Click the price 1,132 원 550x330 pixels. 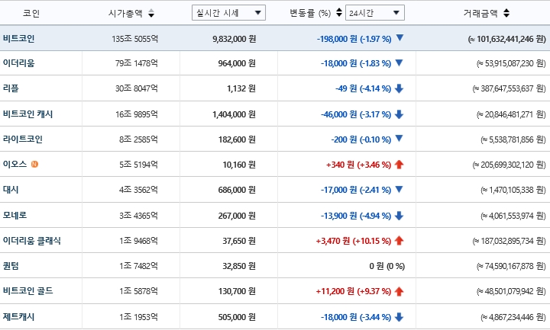(241, 88)
